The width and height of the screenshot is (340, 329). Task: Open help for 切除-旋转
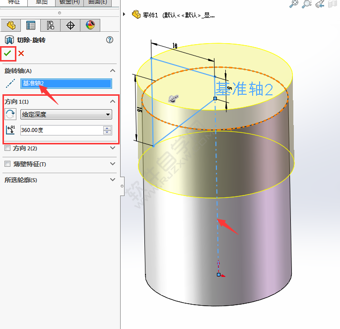coord(110,40)
